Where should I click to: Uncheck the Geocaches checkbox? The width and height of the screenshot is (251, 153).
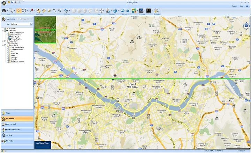(5, 31)
